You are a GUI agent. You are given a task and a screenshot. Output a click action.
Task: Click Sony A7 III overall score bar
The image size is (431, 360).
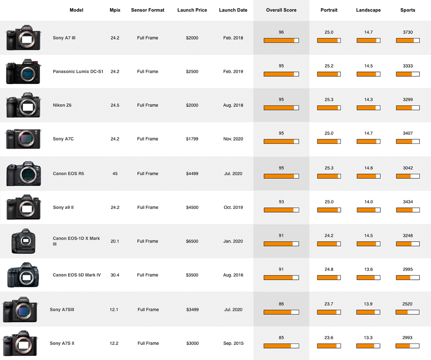pyautogui.click(x=281, y=41)
